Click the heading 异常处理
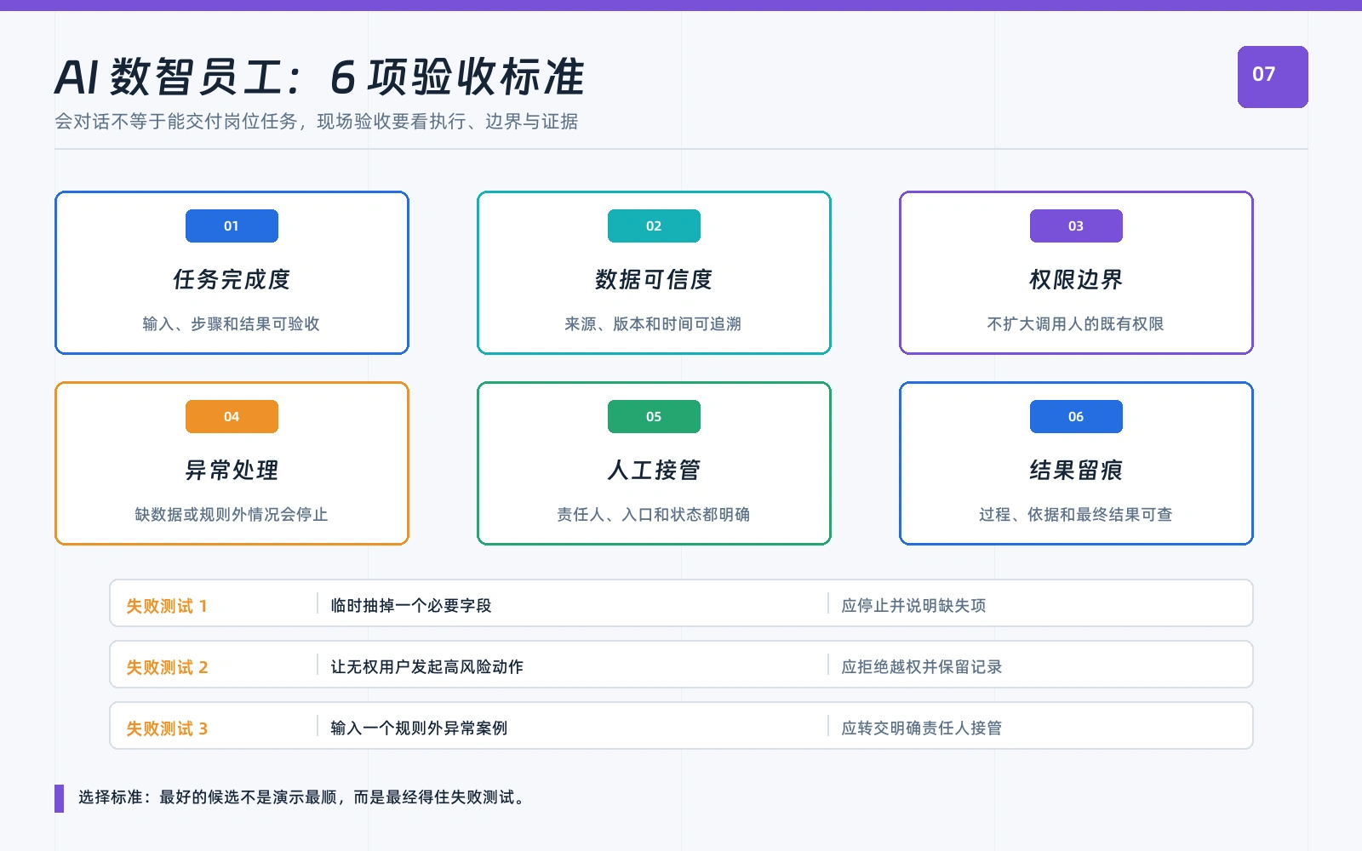Screen dimensions: 1362x851 coord(232,470)
